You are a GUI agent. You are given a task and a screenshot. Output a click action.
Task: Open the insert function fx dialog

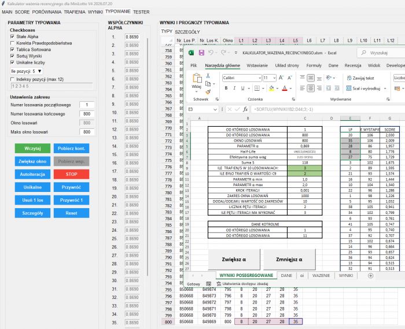[x=245, y=109]
